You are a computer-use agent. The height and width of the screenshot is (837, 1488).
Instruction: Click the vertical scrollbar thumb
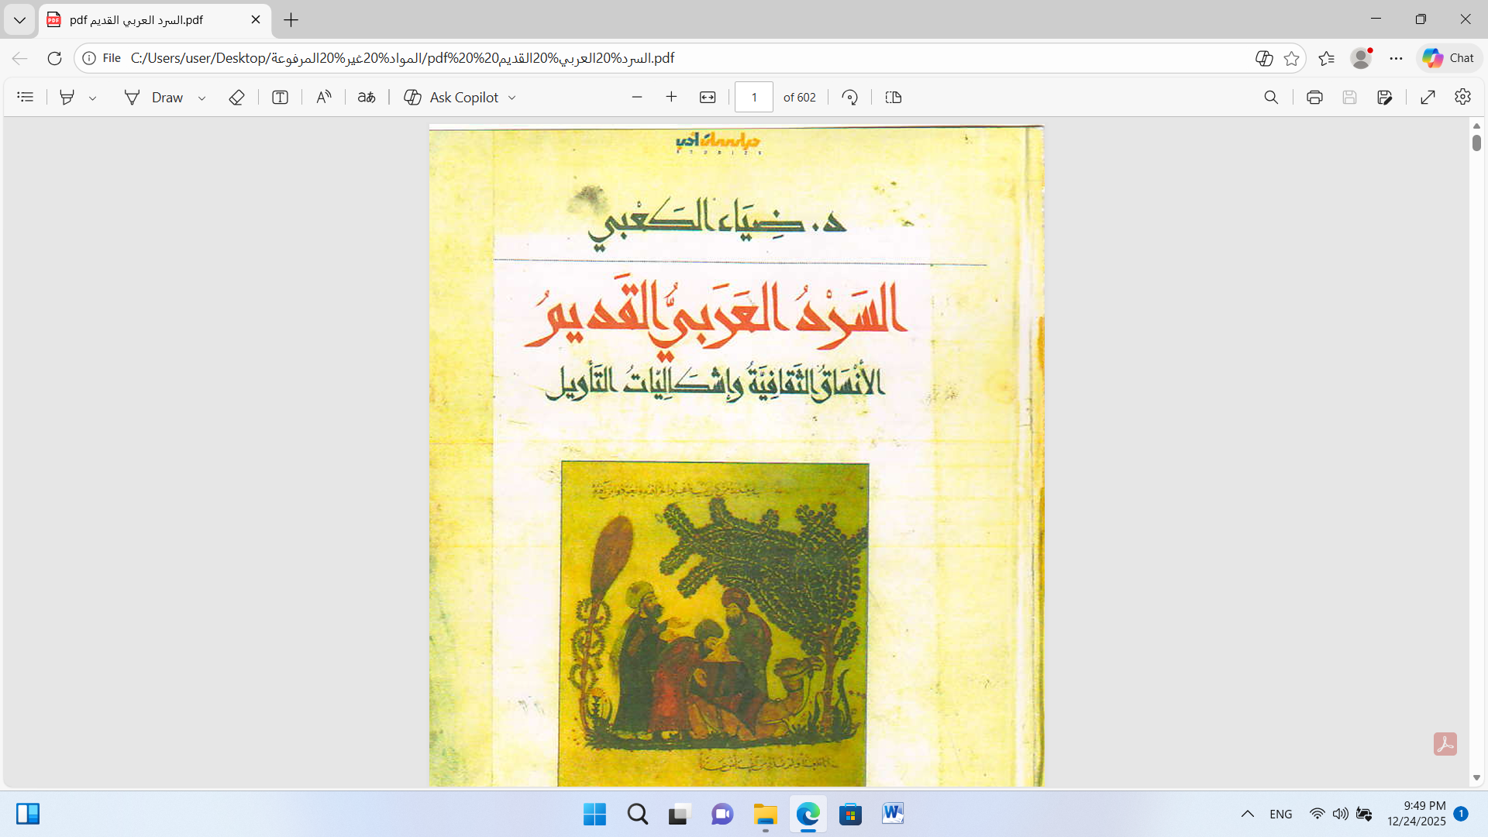pyautogui.click(x=1476, y=143)
